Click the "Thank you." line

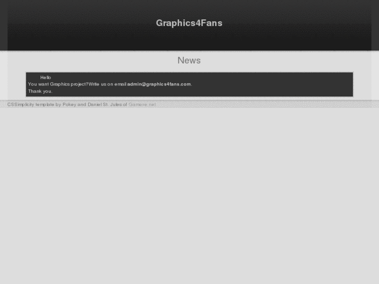[x=40, y=91]
